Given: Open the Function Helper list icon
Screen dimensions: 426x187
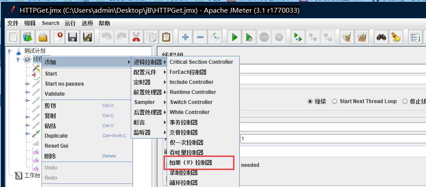Looking at the screenshot, I should click(x=416, y=37).
